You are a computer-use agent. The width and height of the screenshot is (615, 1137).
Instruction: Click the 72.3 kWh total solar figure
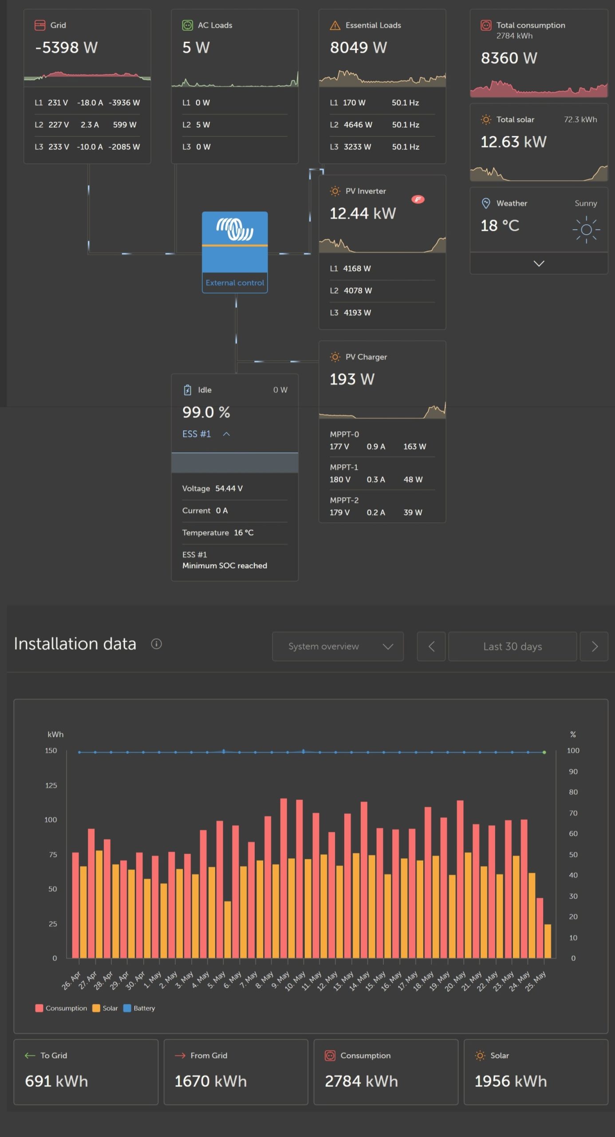point(580,119)
